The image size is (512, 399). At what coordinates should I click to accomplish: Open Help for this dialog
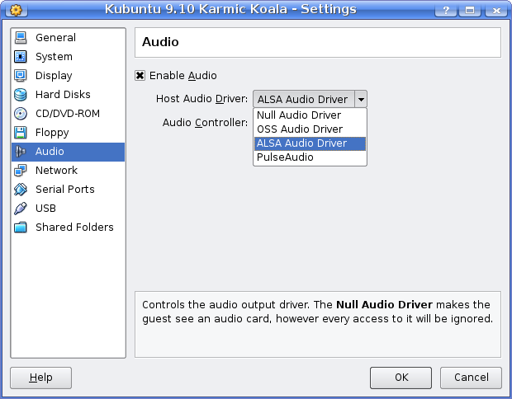pos(40,378)
